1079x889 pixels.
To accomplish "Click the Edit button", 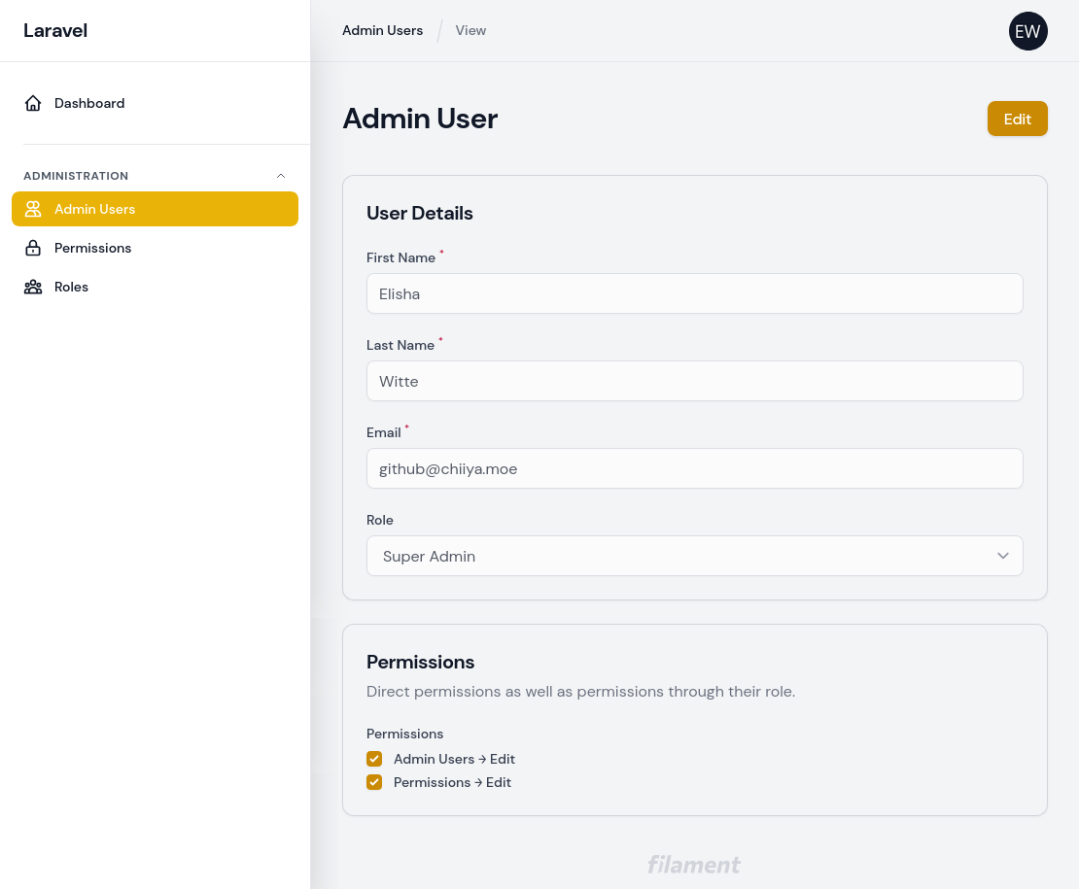I will tap(1017, 119).
